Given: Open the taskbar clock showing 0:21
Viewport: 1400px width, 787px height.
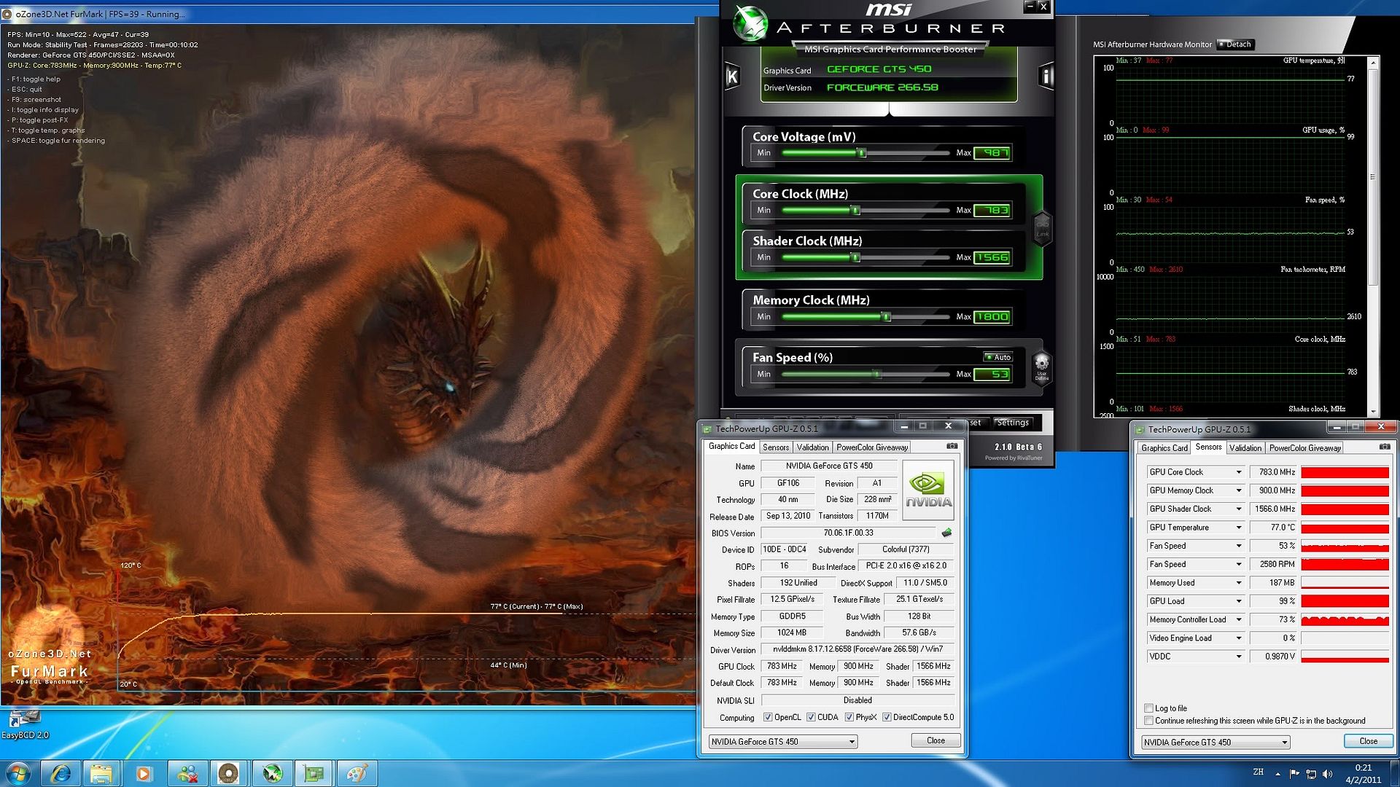Looking at the screenshot, I should pos(1363,774).
